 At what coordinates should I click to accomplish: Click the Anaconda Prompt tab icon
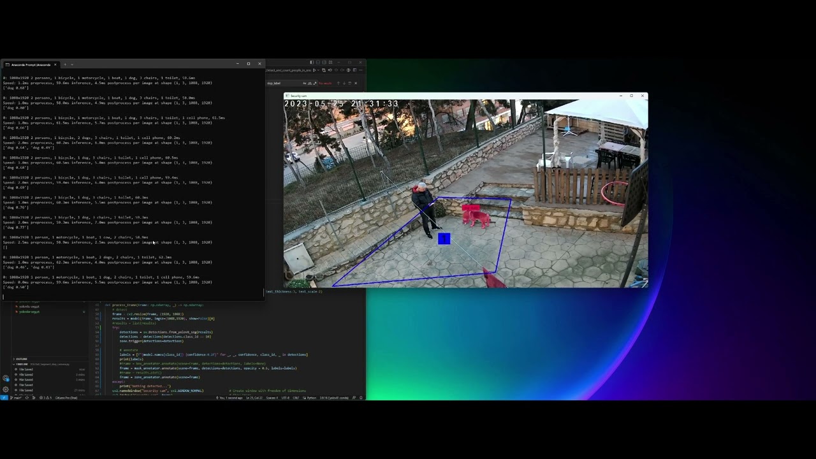point(7,64)
